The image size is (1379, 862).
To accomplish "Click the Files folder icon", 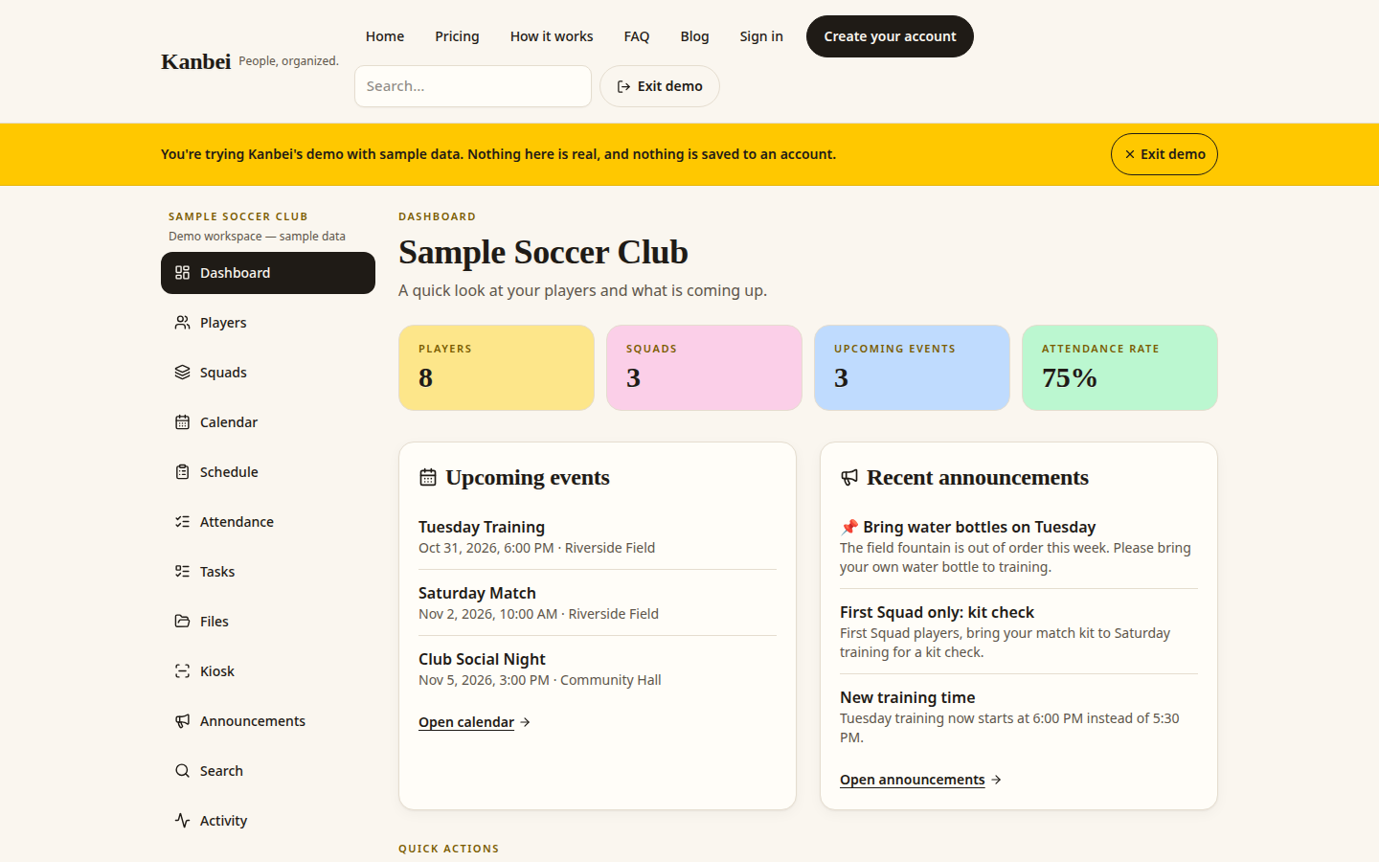I will coord(182,622).
